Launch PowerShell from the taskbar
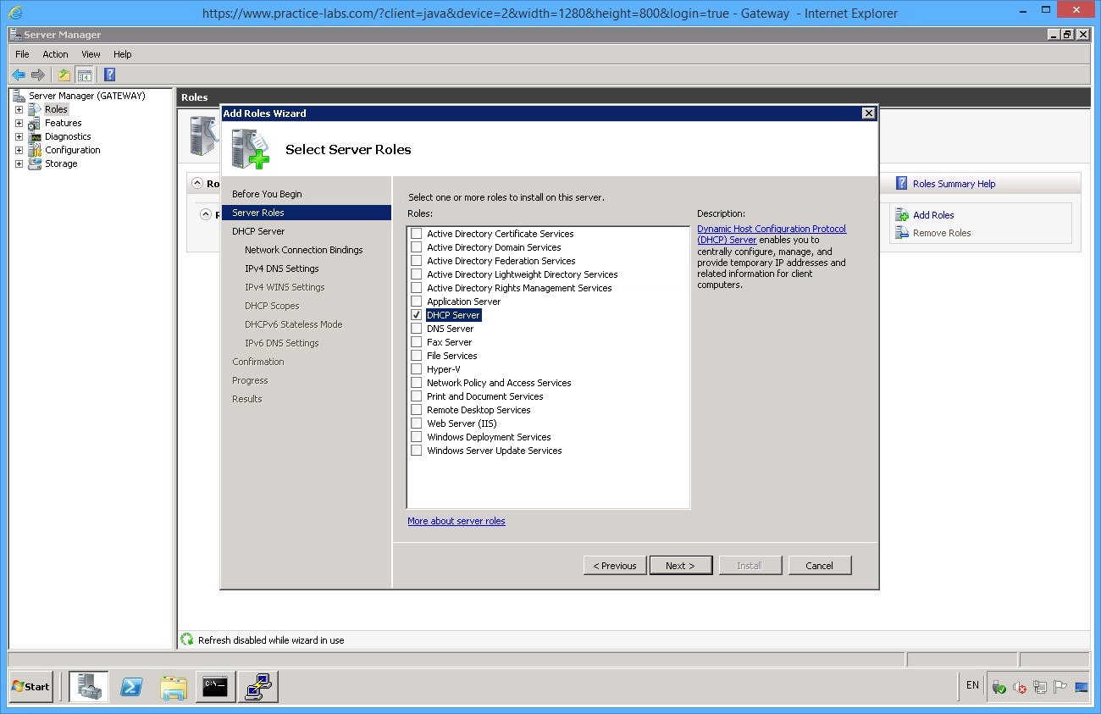This screenshot has height=714, width=1101. click(x=131, y=687)
